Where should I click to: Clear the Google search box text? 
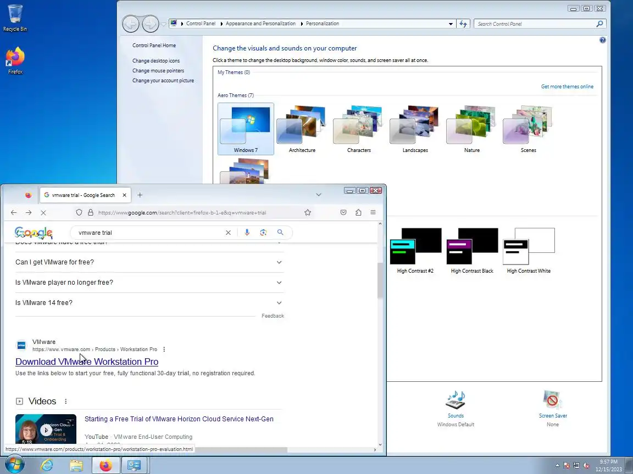[228, 233]
